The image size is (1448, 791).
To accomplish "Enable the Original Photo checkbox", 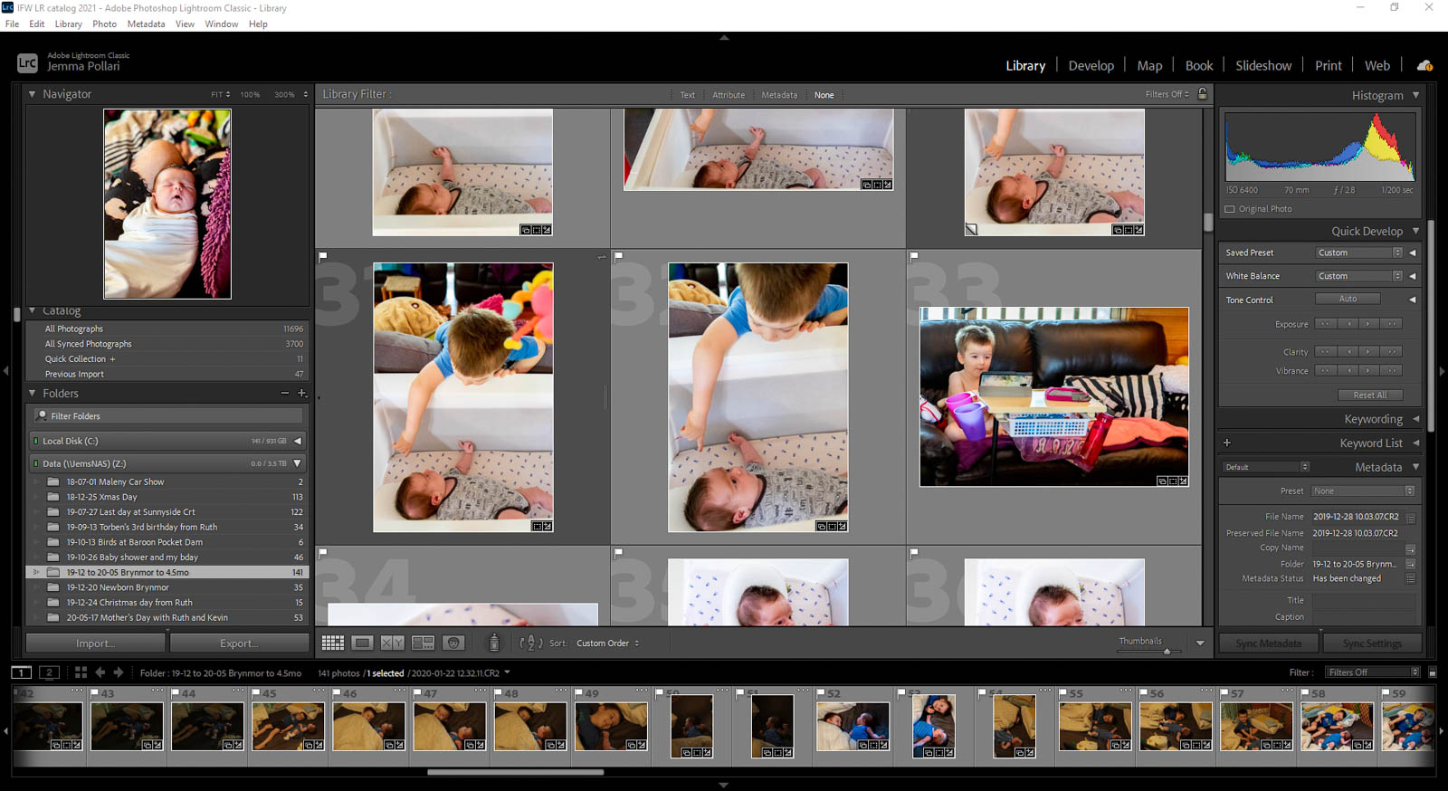I will tap(1230, 209).
